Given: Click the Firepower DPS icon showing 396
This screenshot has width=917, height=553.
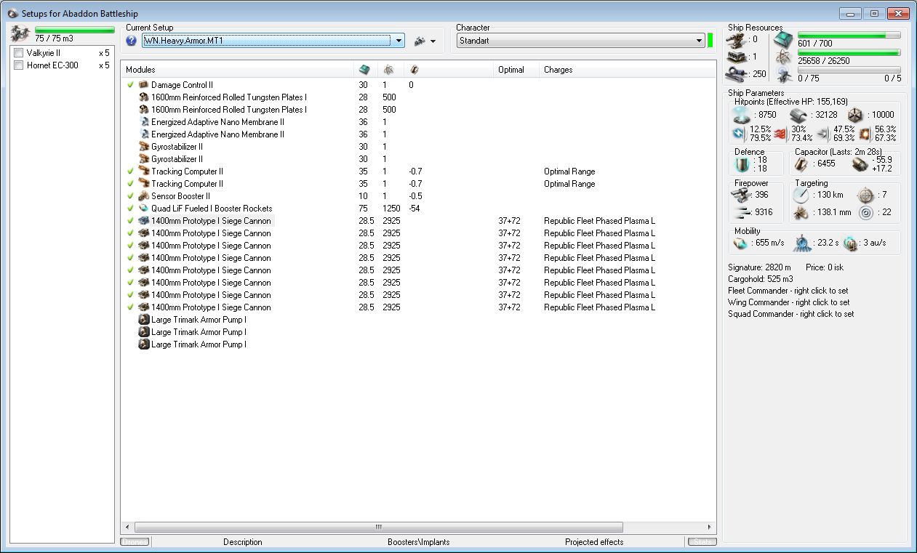Looking at the screenshot, I should tap(740, 195).
